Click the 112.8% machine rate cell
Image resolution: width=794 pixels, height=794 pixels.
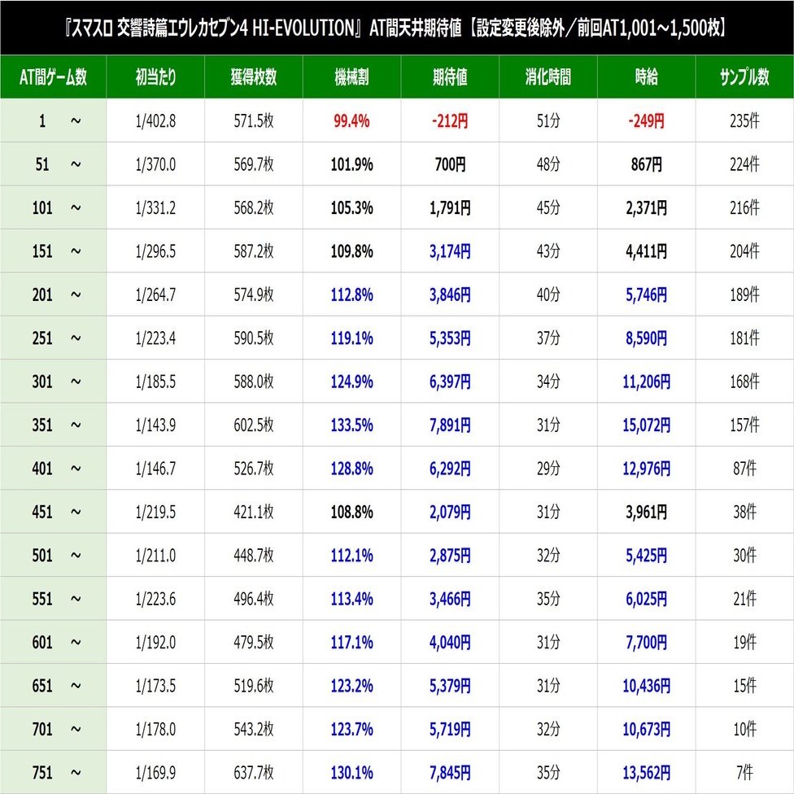click(x=352, y=294)
